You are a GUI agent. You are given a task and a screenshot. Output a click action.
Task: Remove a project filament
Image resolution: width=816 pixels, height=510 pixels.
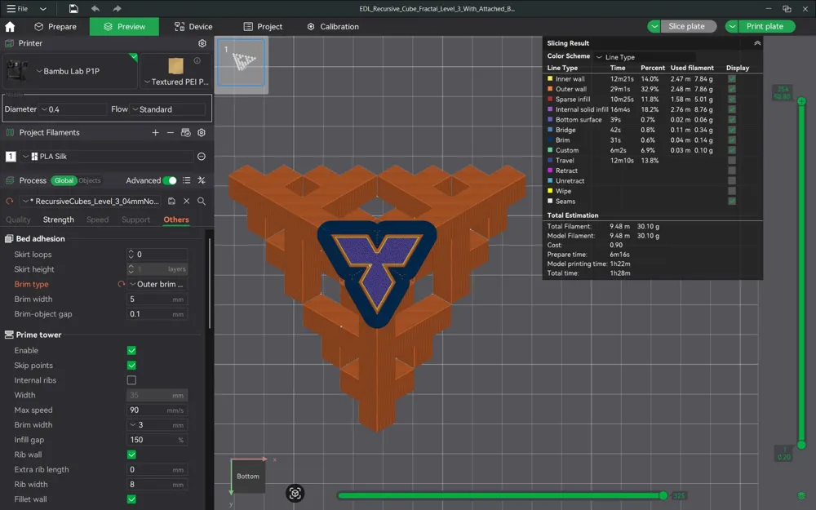[171, 133]
